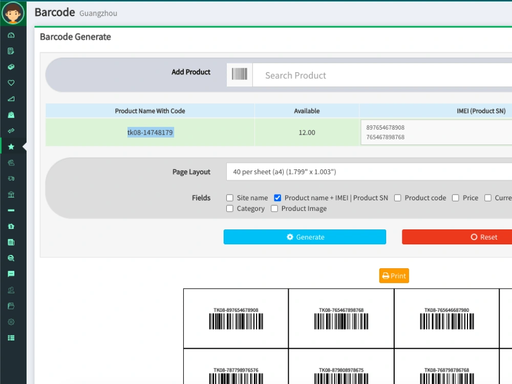
Task: Click the Available column header
Action: click(307, 111)
